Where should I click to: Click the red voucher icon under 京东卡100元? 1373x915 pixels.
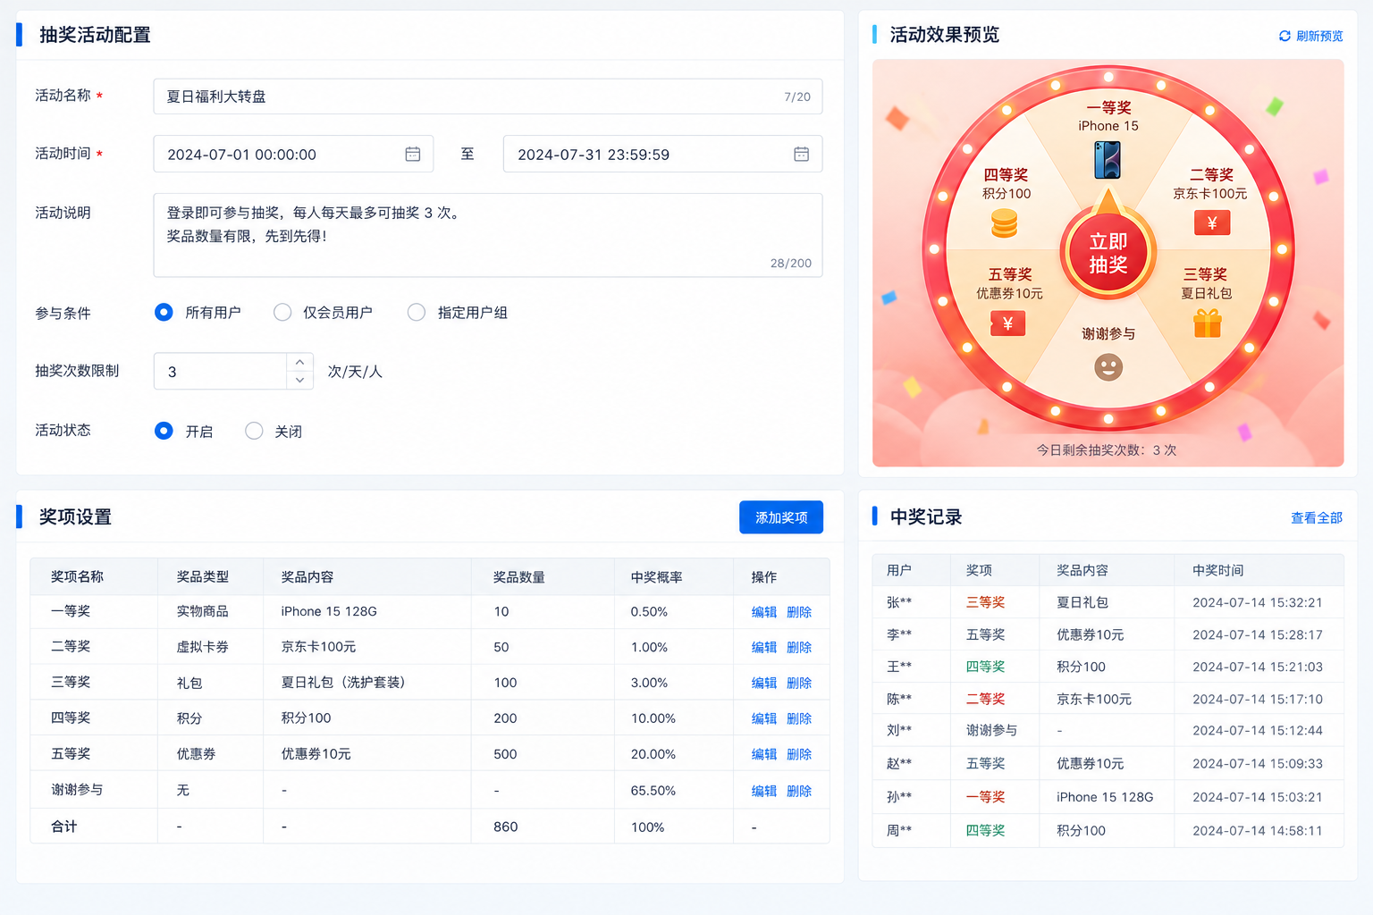coord(1212,222)
